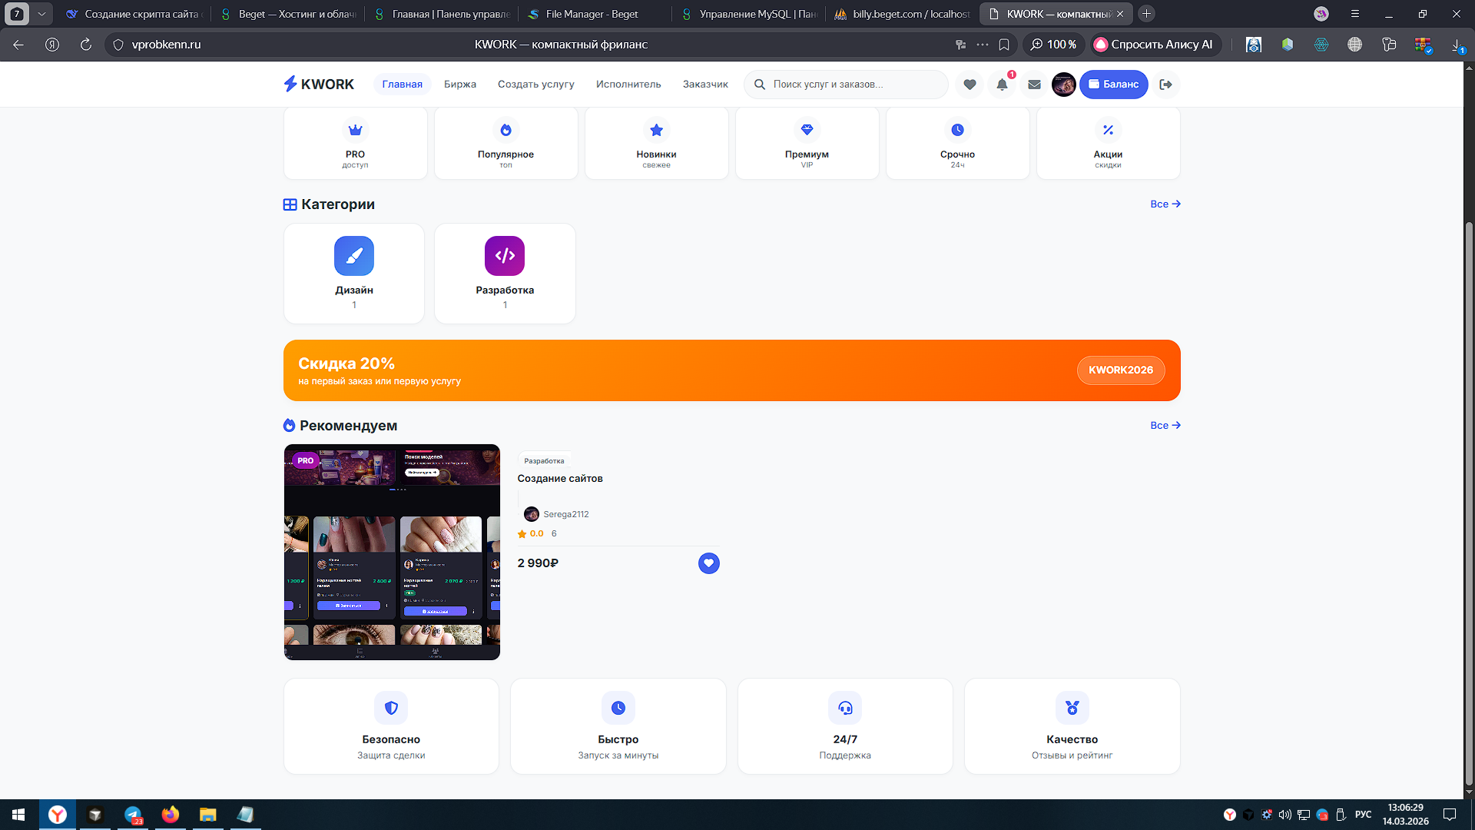Viewport: 1475px width, 830px height.
Task: Open the Популярное tile
Action: pos(505,144)
